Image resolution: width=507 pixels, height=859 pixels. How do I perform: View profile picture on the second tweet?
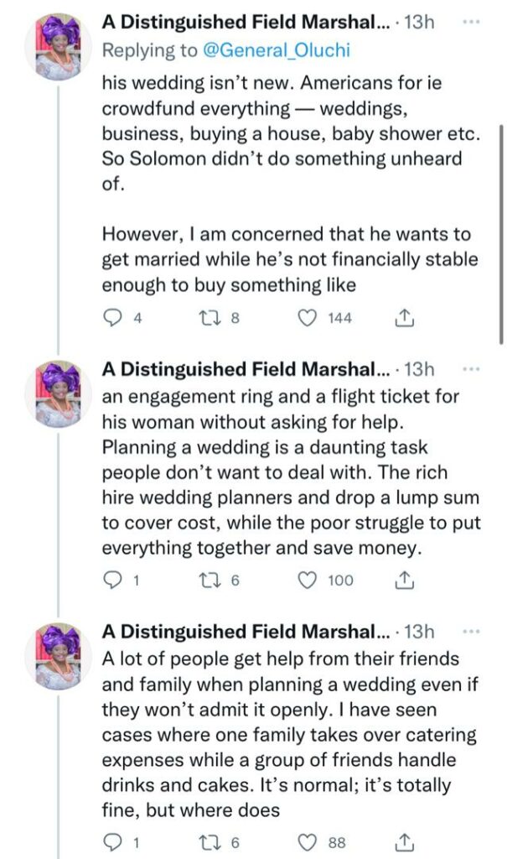[x=58, y=393]
